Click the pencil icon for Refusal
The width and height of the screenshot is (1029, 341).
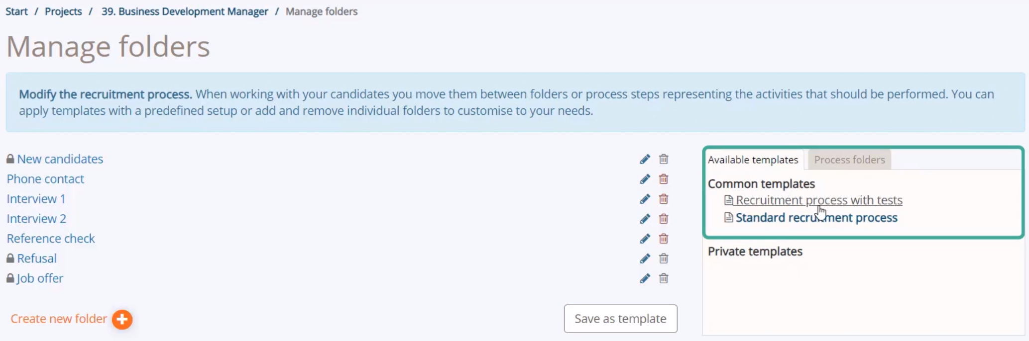coord(645,258)
